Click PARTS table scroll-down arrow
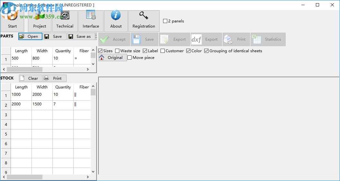340x181 pixels. click(x=93, y=64)
